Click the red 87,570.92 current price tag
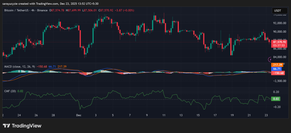 (x=278, y=42)
